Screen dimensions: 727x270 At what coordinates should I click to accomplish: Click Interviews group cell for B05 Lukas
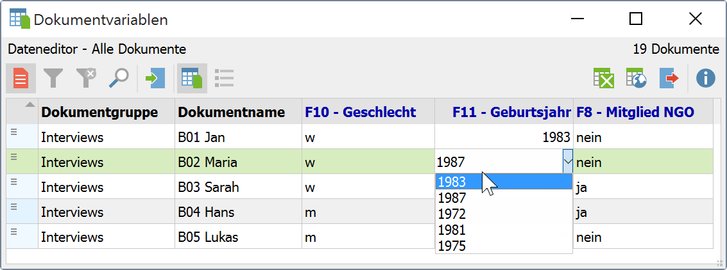(106, 237)
